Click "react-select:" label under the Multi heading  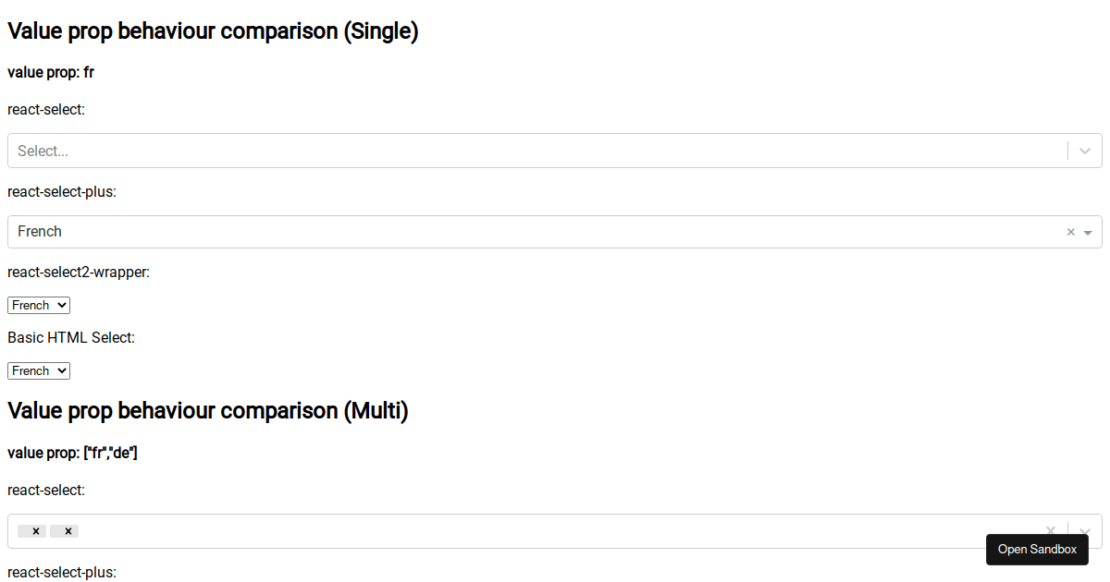coord(46,490)
